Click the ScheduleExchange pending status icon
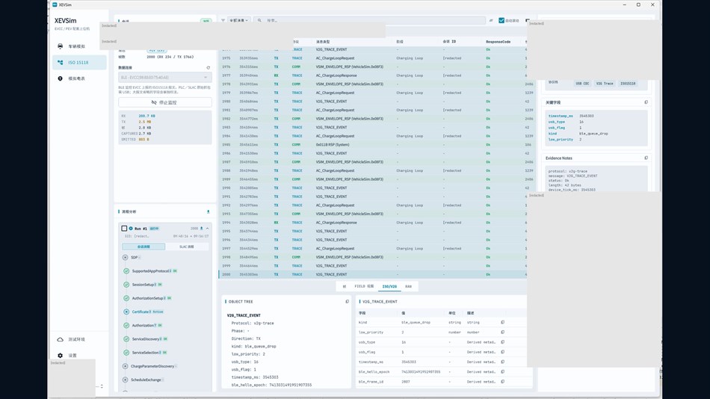This screenshot has width=710, height=399. click(x=126, y=380)
